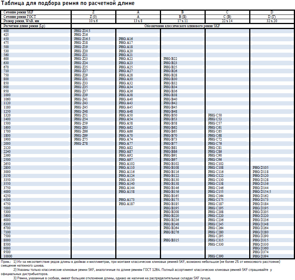Click the 'PHG A102' belt cell
This screenshot has height=280, width=295.
click(x=127, y=164)
